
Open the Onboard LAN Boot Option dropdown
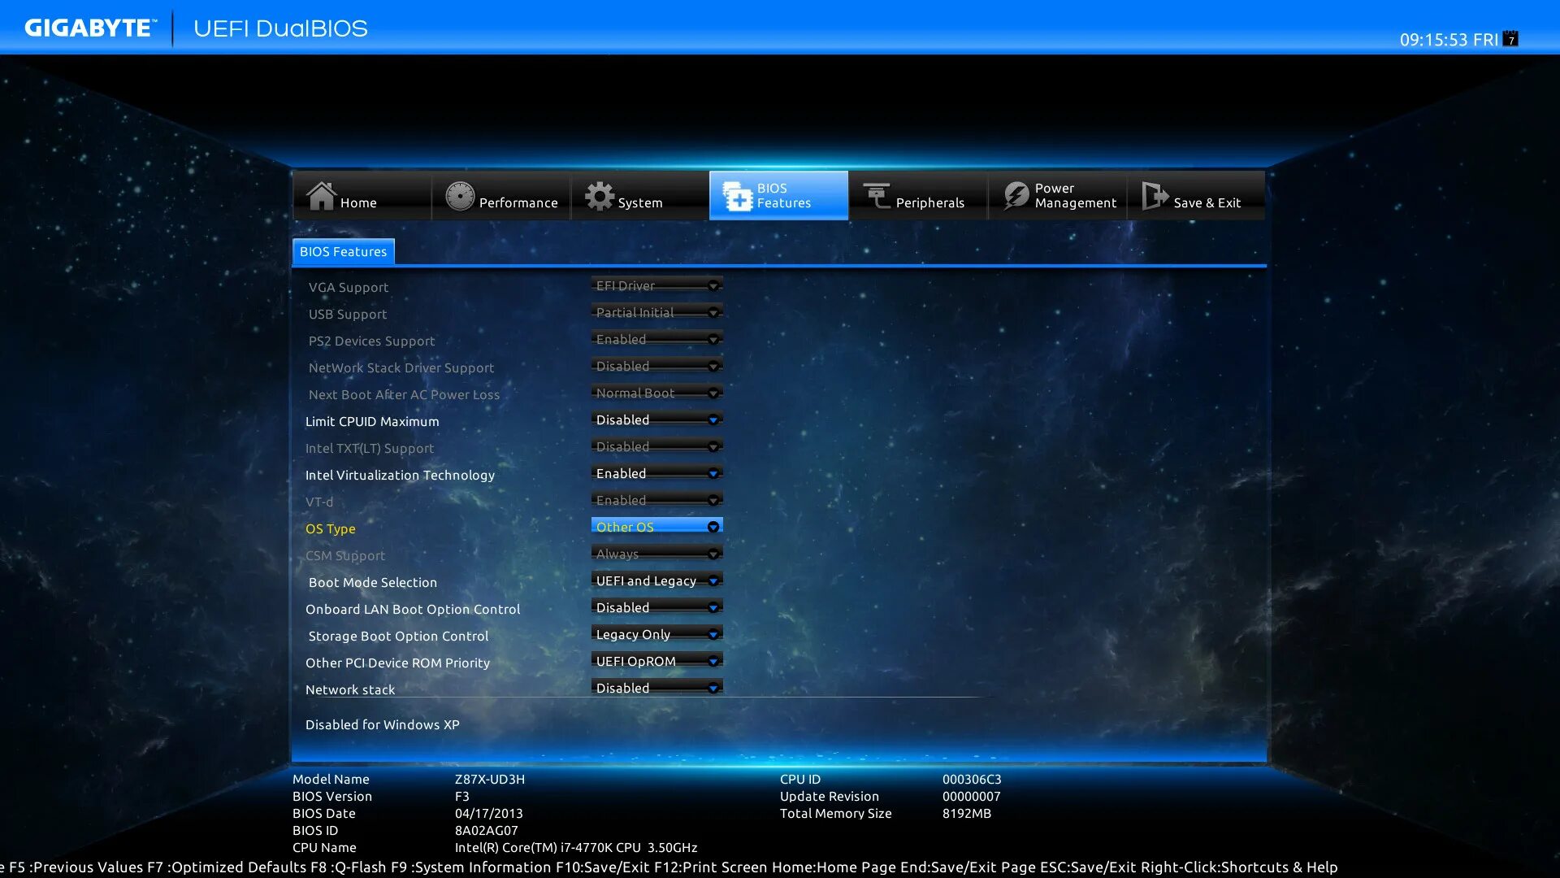click(656, 607)
